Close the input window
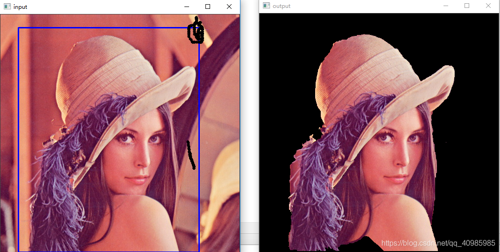This screenshot has width=500, height=252. coord(229,7)
